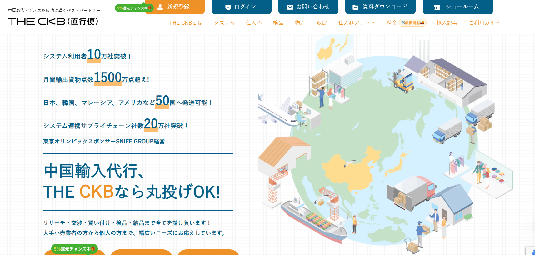This screenshot has width=535, height=255.
Task: Click the headline THE CKBなら丸投げOK!
Action: (132, 192)
